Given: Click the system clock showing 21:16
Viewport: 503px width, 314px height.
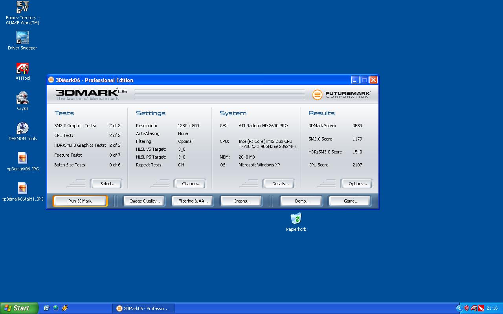Looking at the screenshot, I should (x=492, y=309).
